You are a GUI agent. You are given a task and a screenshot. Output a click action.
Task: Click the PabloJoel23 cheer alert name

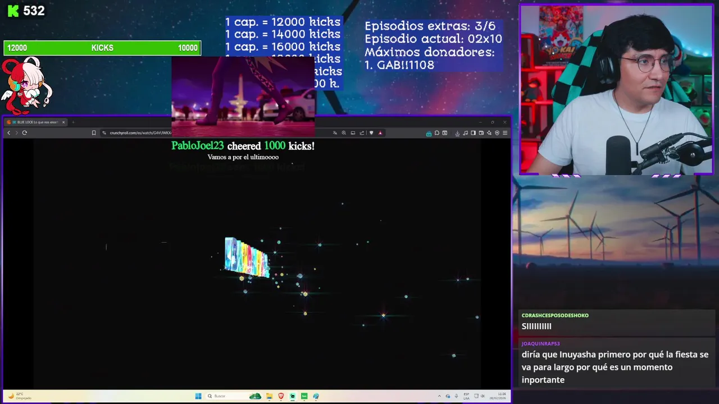click(x=197, y=146)
